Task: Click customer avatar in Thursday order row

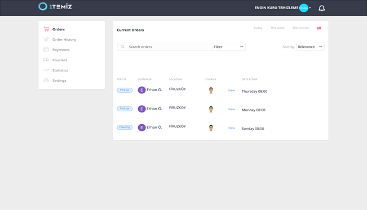Action: click(x=142, y=90)
